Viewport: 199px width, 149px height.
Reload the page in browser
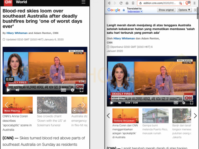coord(121,3)
